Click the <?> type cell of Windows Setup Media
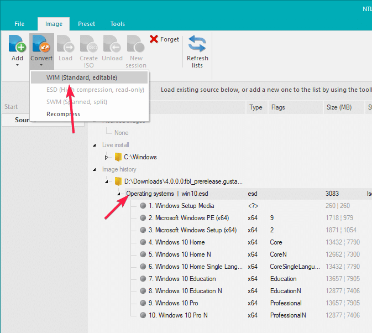 pyautogui.click(x=253, y=206)
